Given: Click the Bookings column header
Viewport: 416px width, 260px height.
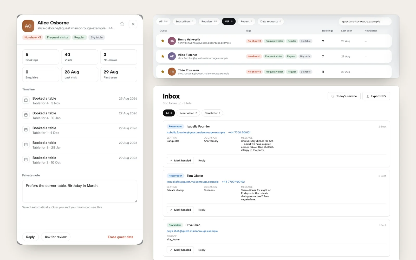Looking at the screenshot, I should (x=328, y=31).
